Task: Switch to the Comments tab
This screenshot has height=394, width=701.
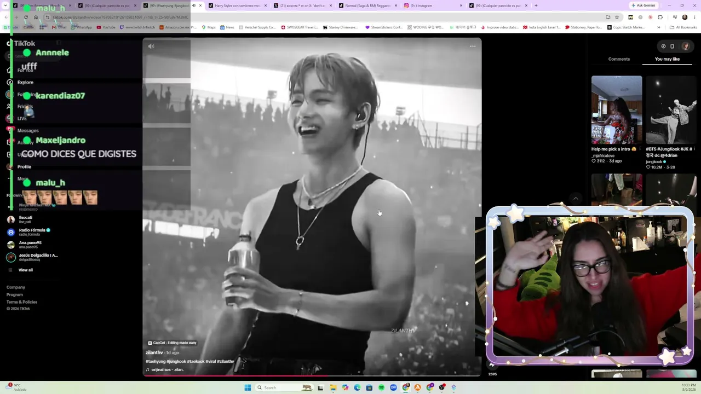Action: pyautogui.click(x=619, y=59)
